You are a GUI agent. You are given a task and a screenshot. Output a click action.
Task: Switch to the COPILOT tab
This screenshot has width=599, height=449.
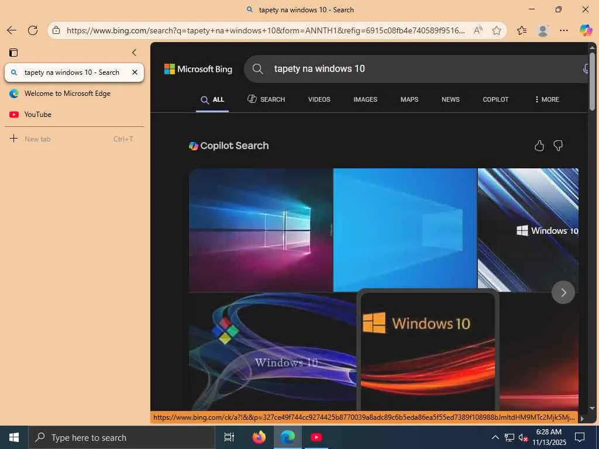coord(496,99)
